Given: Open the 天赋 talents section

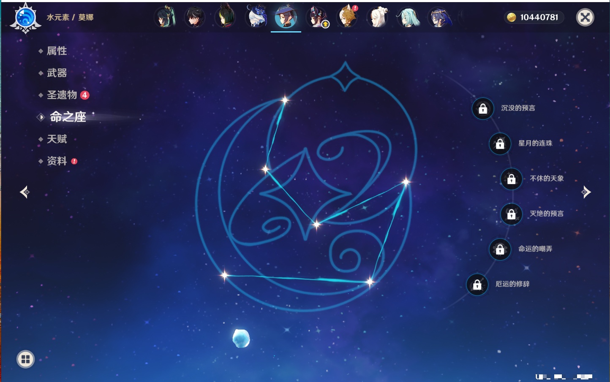Looking at the screenshot, I should (x=57, y=139).
